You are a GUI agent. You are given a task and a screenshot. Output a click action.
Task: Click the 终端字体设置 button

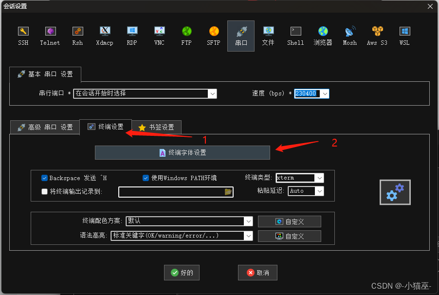[x=182, y=153]
